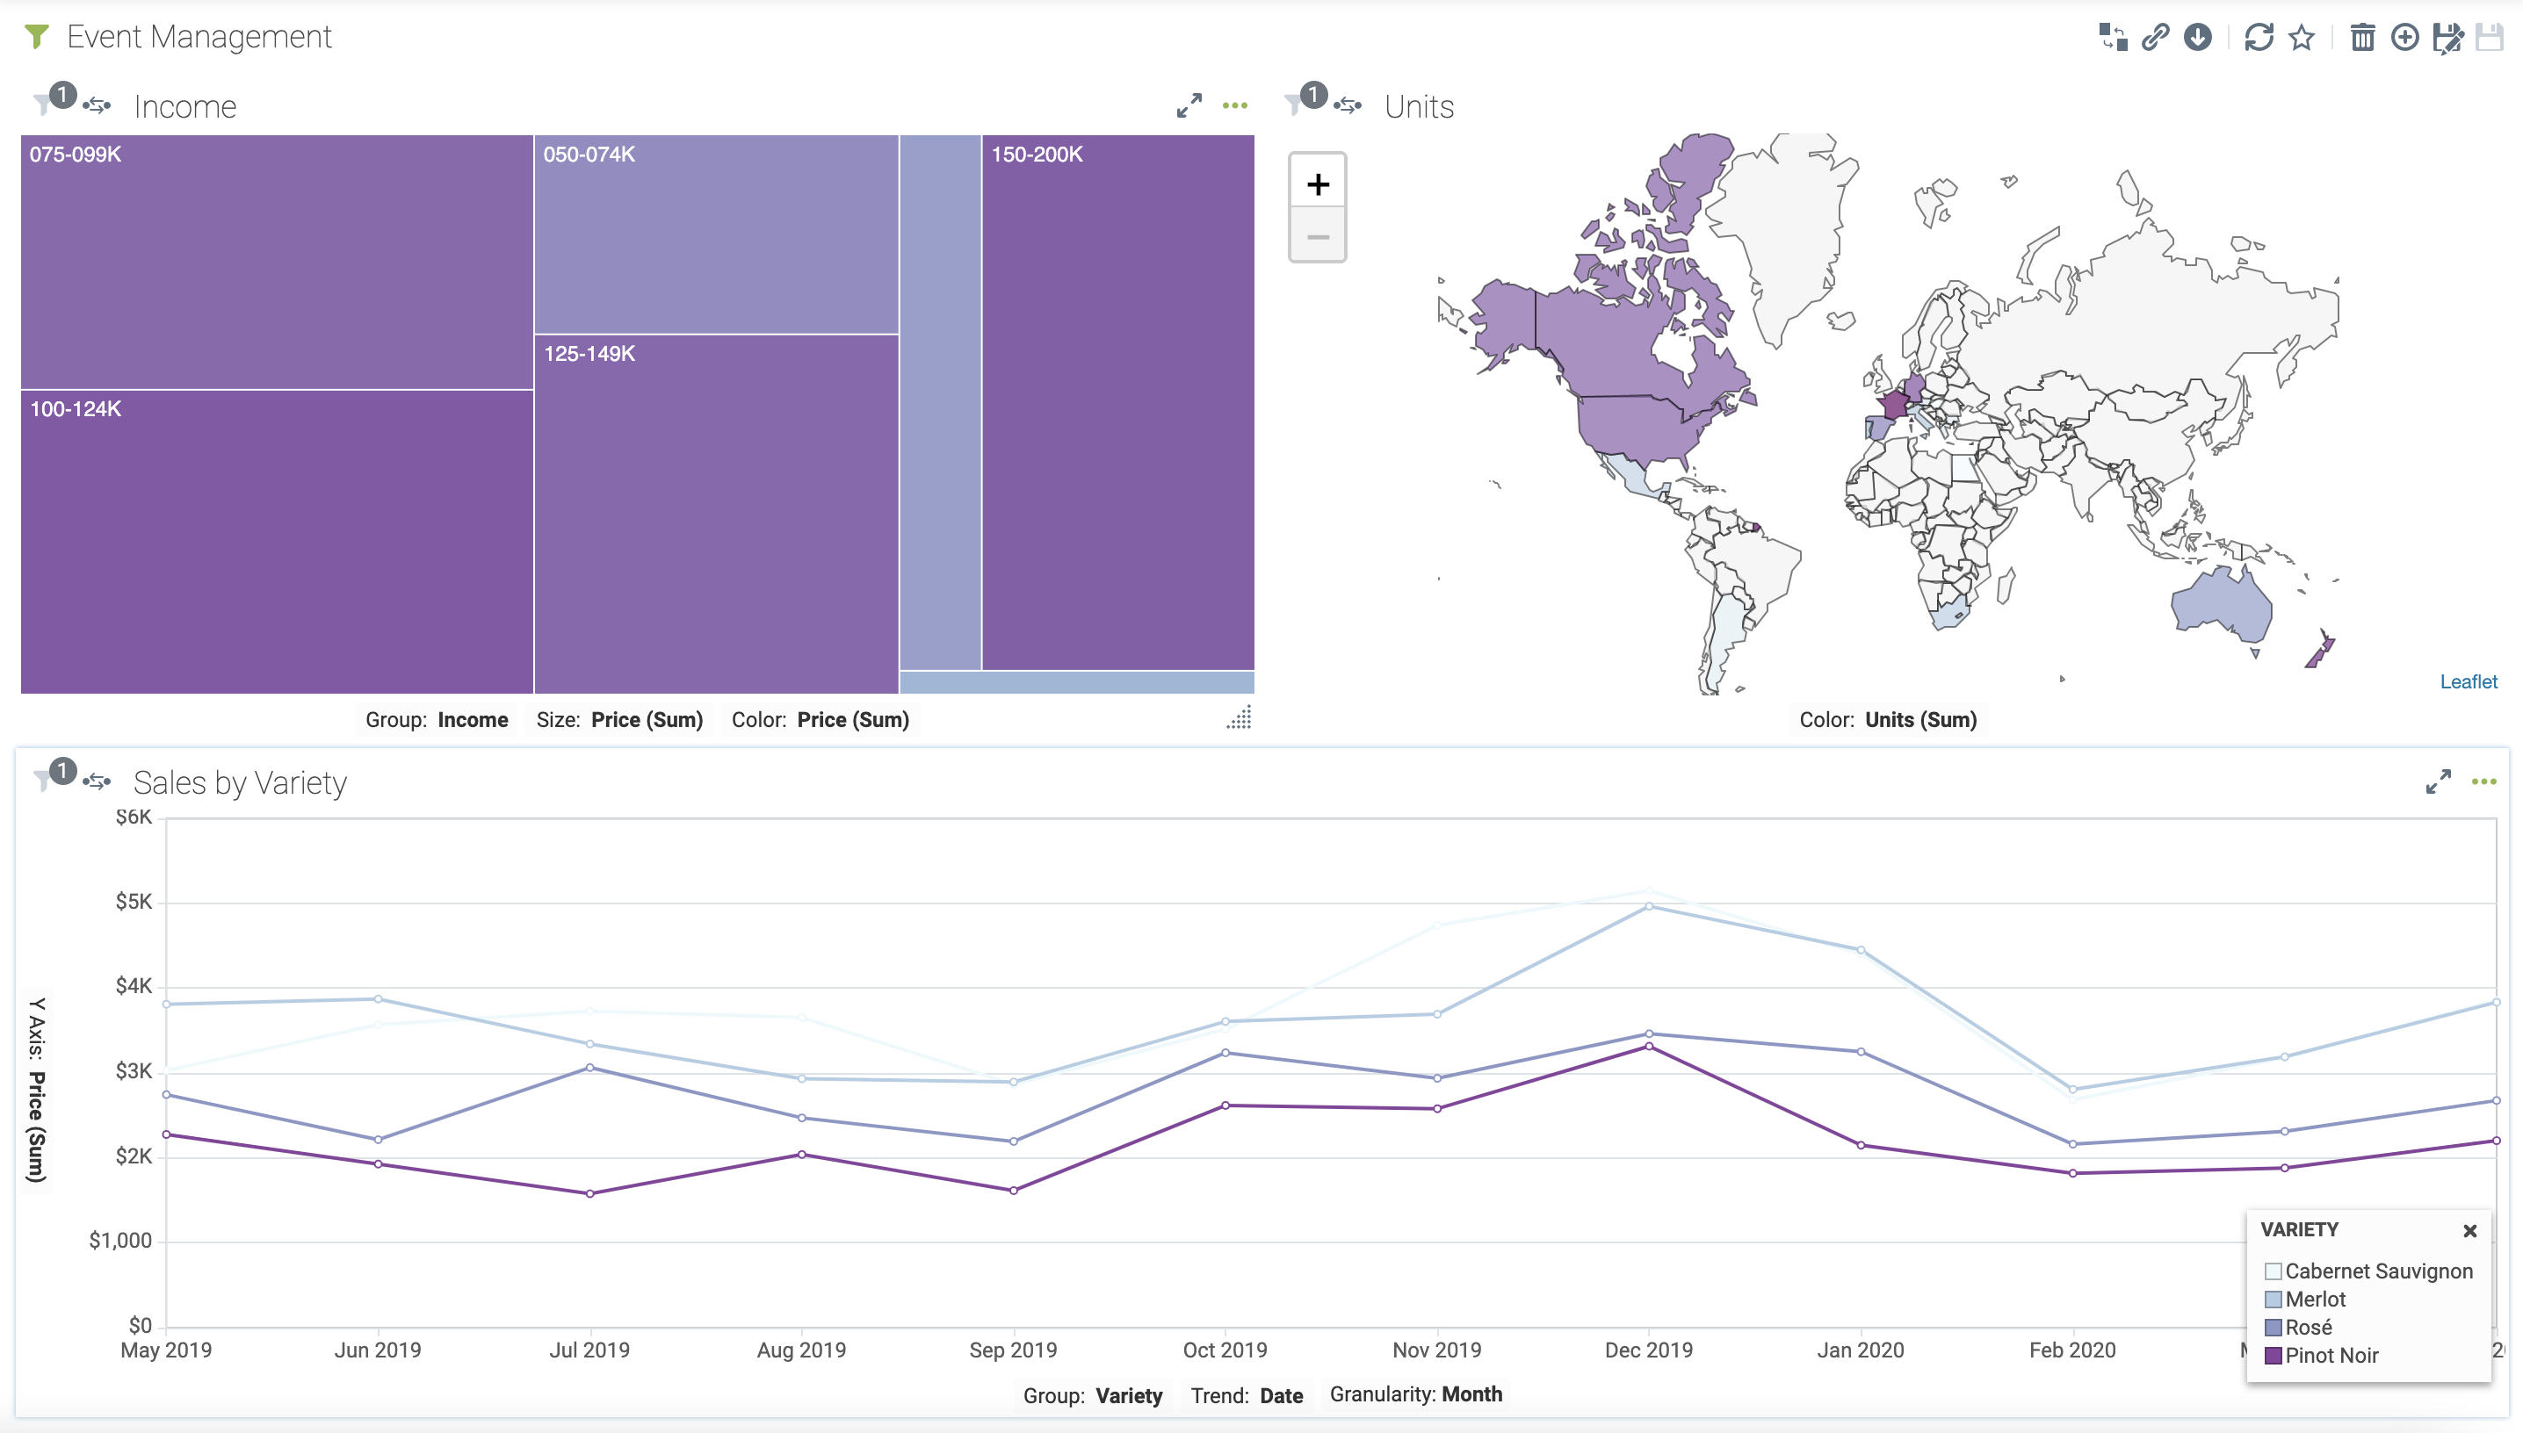The height and width of the screenshot is (1433, 2523).
Task: Click the Rosé color swatch
Action: (2273, 1328)
